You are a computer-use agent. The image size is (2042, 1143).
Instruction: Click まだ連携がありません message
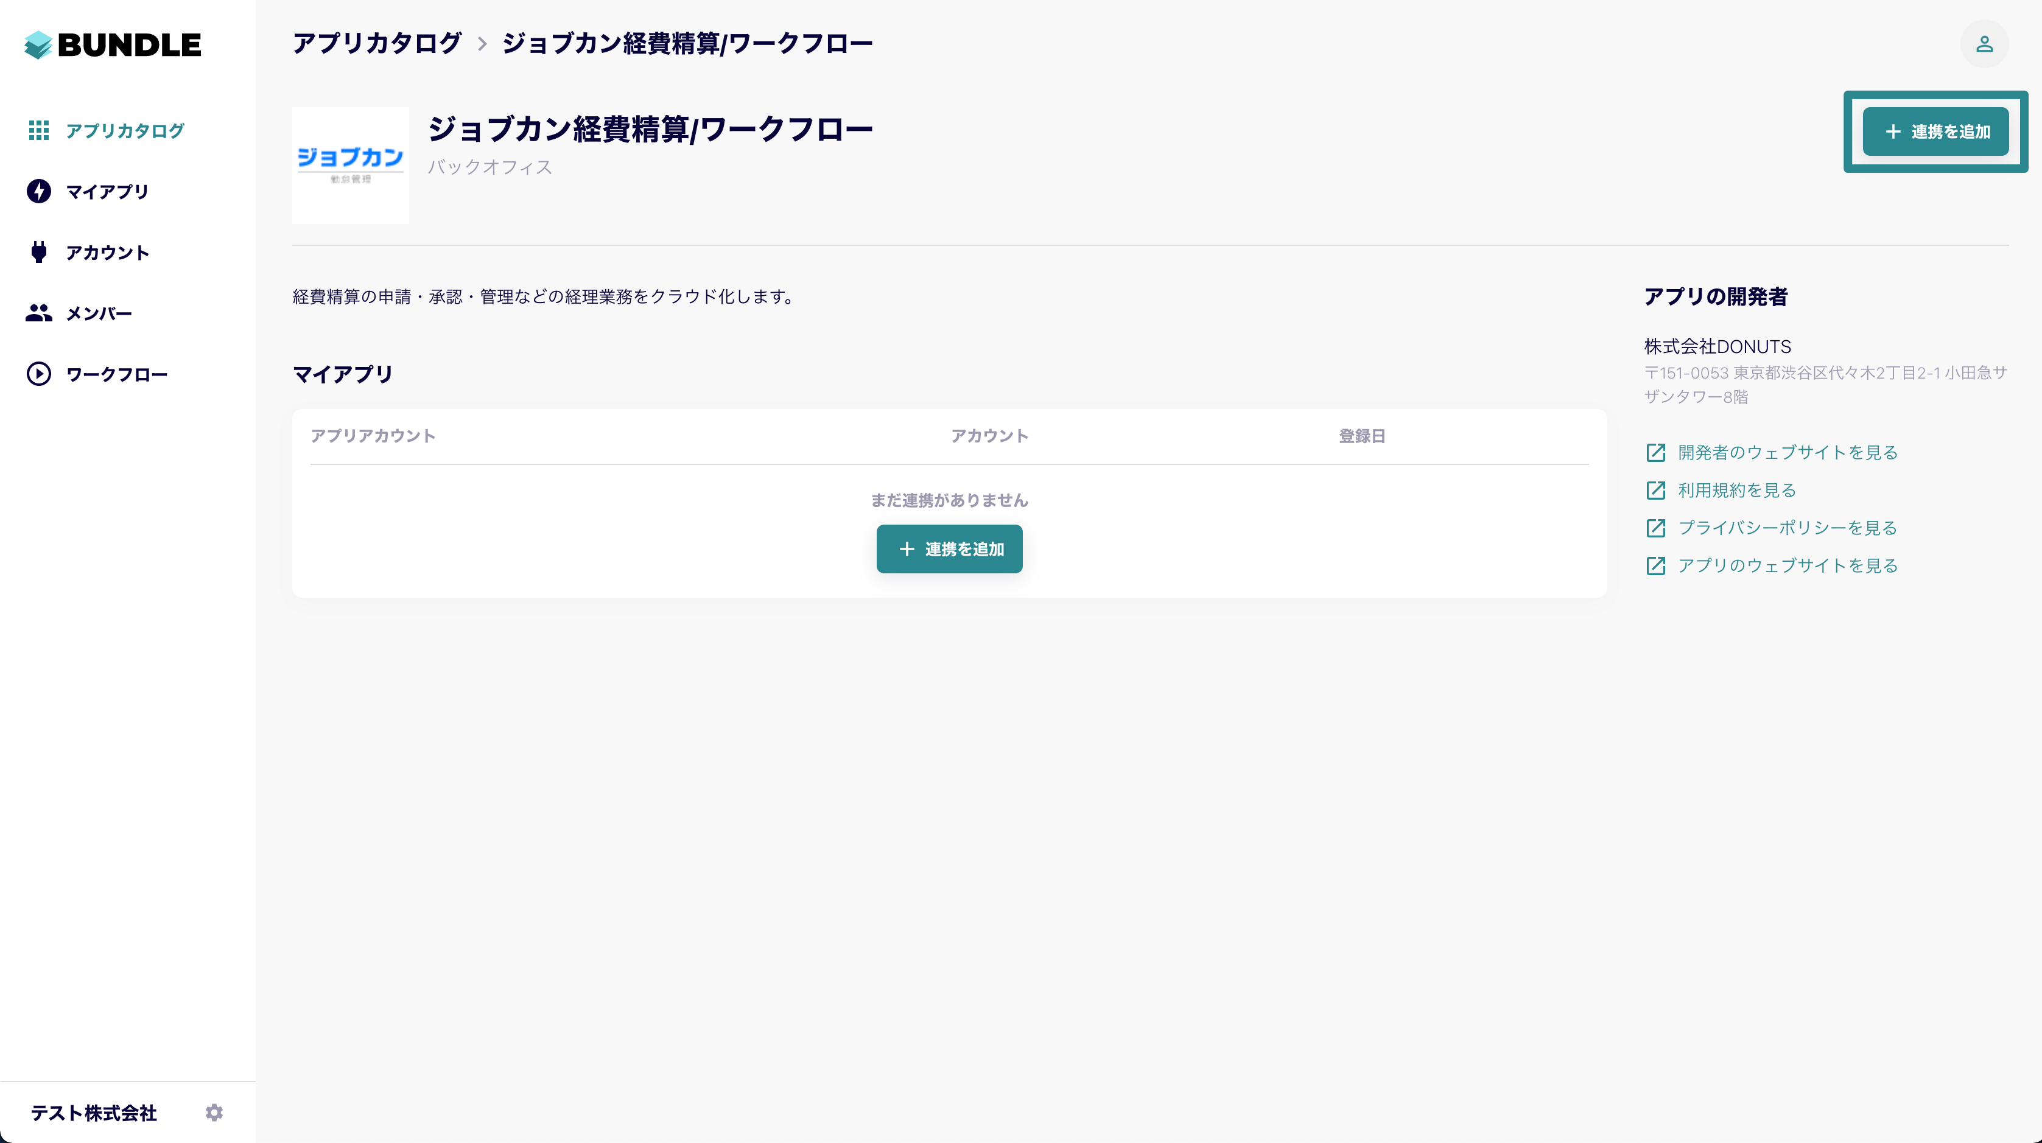(950, 500)
